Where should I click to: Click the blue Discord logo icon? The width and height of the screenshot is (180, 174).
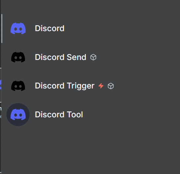18,29
